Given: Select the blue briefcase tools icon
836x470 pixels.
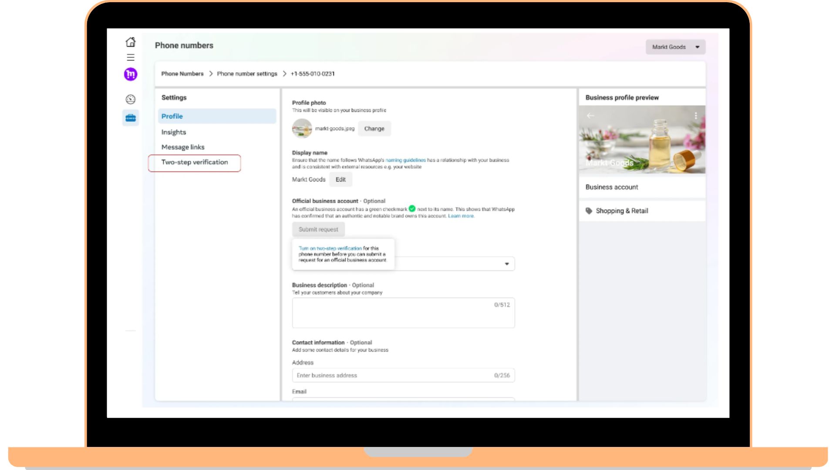Looking at the screenshot, I should point(131,118).
